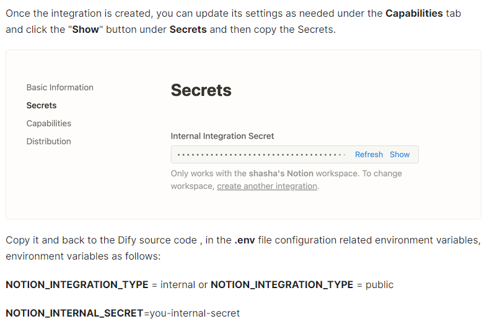Follow the 'create another integration' link
The height and width of the screenshot is (324, 500).
click(267, 186)
